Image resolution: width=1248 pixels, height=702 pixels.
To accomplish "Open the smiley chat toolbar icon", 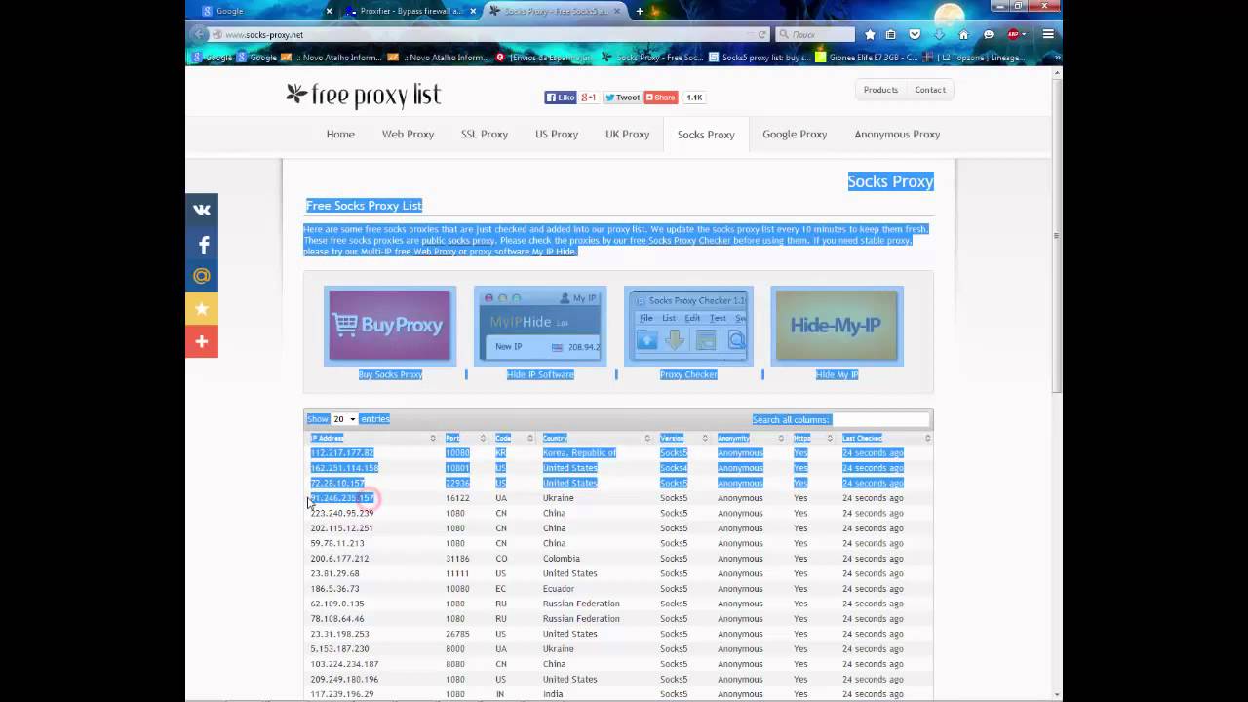I will (988, 34).
